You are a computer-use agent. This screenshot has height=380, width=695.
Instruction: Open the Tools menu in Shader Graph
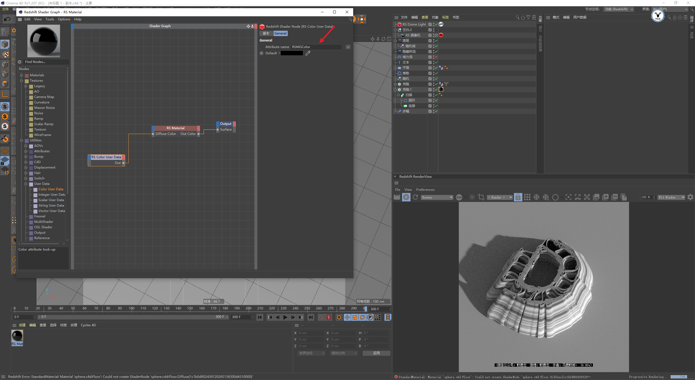pos(50,19)
